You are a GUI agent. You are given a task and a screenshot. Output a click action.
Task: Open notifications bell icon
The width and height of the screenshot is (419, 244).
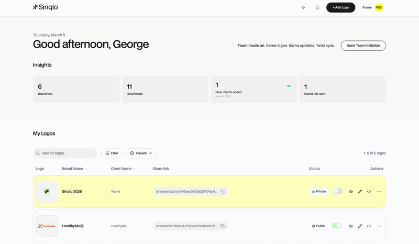coord(317,7)
